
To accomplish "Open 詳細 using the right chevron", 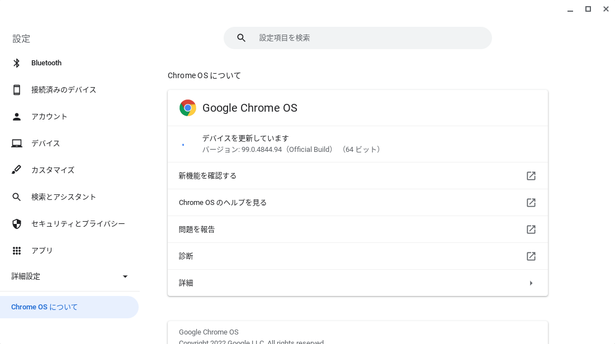I will point(531,283).
